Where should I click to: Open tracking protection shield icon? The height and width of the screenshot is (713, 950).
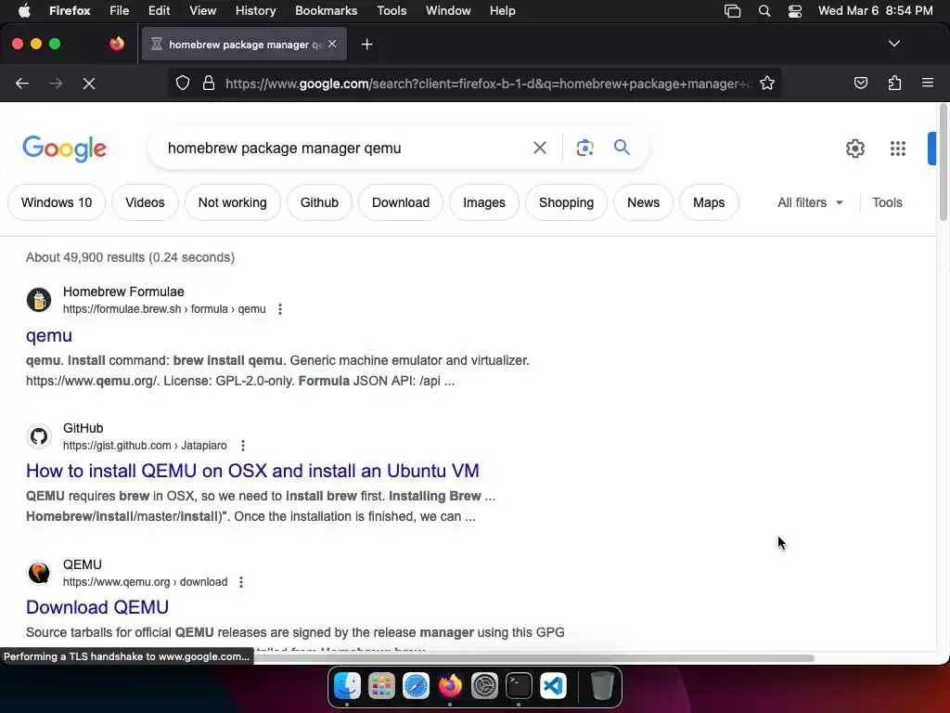point(183,83)
